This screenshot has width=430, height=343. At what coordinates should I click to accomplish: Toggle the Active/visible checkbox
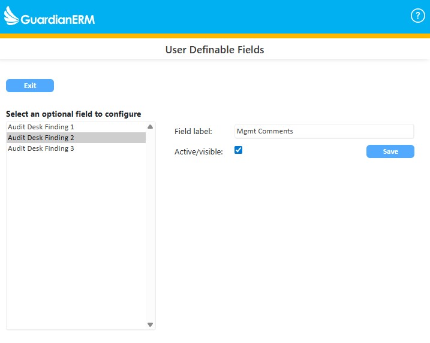pyautogui.click(x=238, y=151)
